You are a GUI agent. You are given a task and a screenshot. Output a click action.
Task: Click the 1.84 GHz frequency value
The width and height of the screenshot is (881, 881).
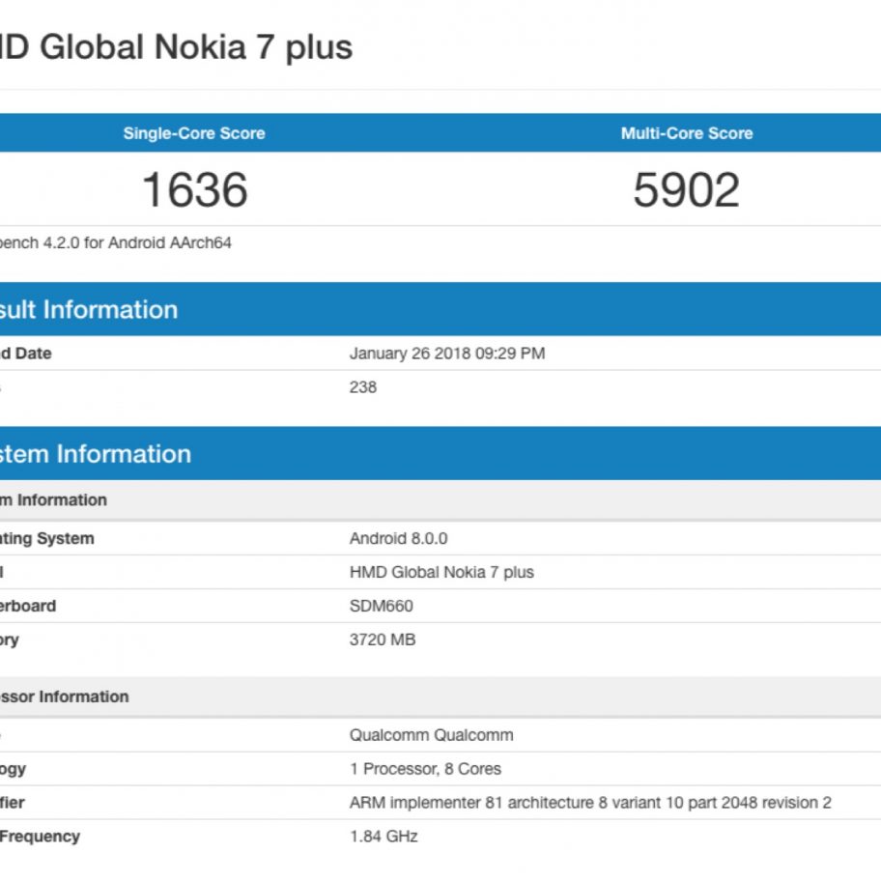384,837
